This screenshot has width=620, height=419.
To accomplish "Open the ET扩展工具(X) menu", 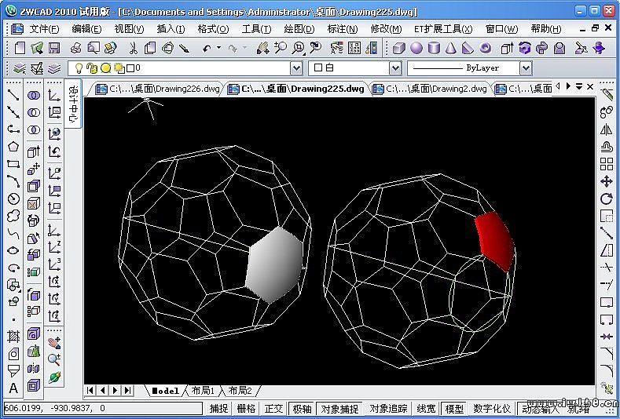I will [x=443, y=29].
